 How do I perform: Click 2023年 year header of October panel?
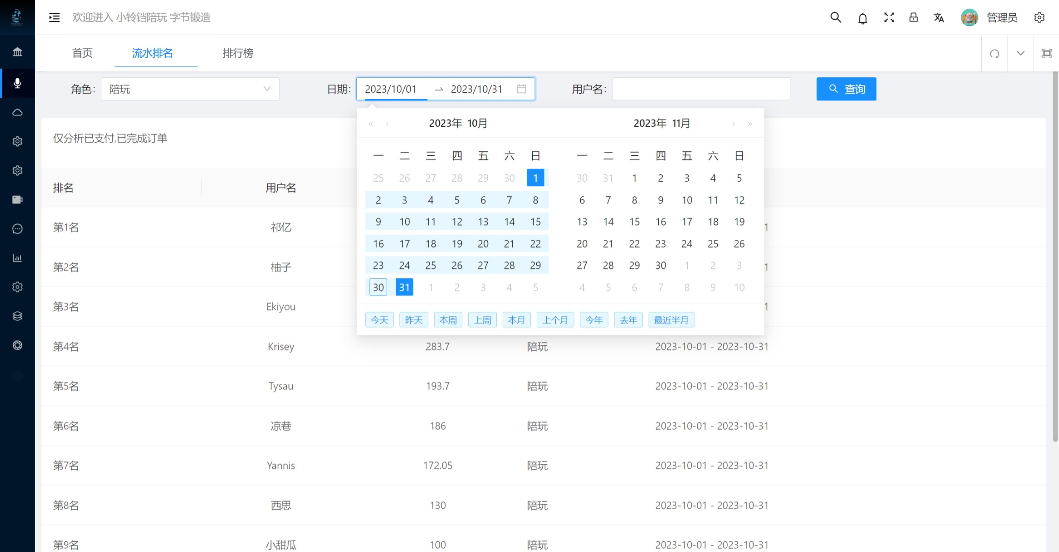pos(445,123)
